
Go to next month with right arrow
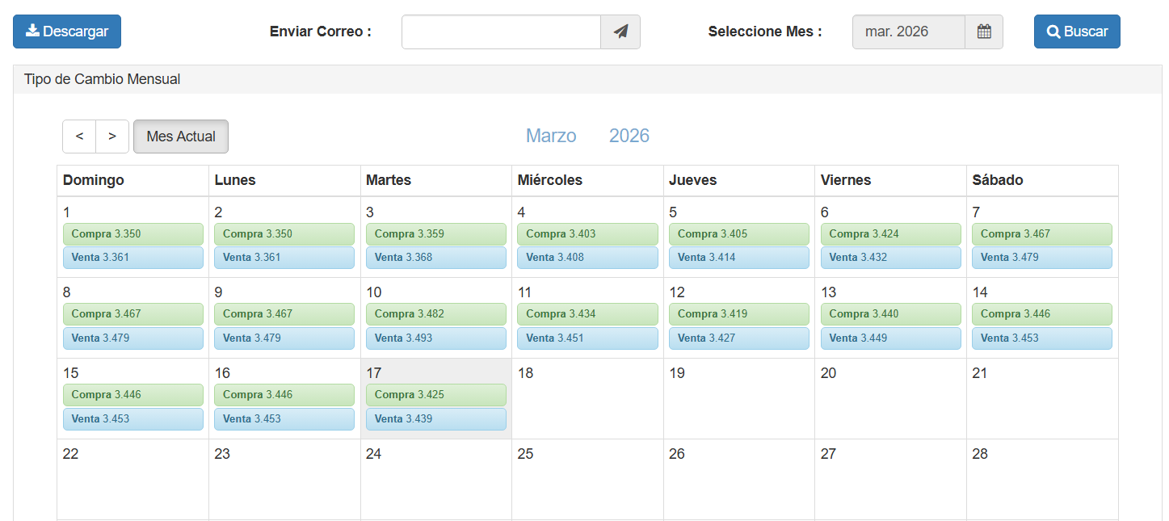click(112, 136)
